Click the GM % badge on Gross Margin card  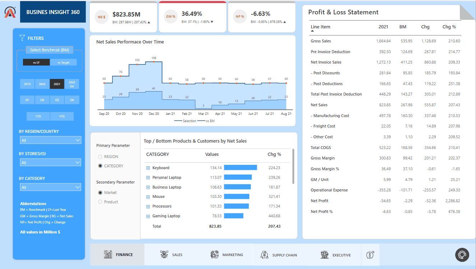click(170, 17)
